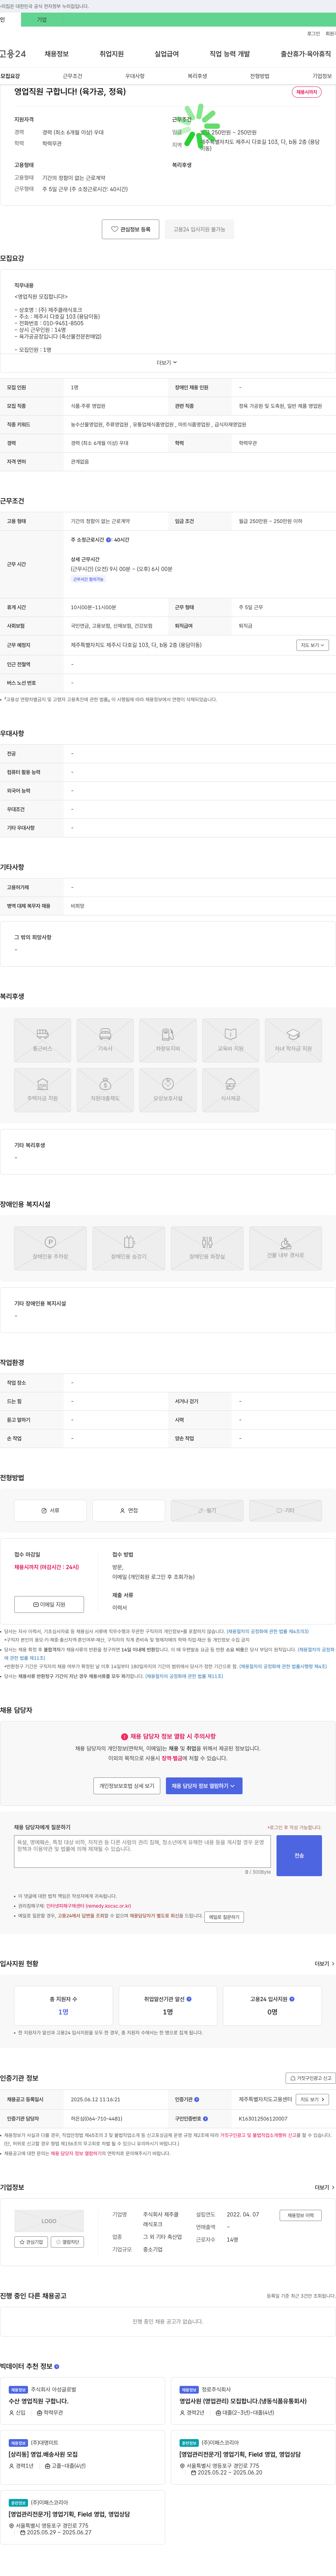Viewport: 336px width, 2576px height.
Task: Click the 직원대출제도 icon
Action: [105, 1090]
